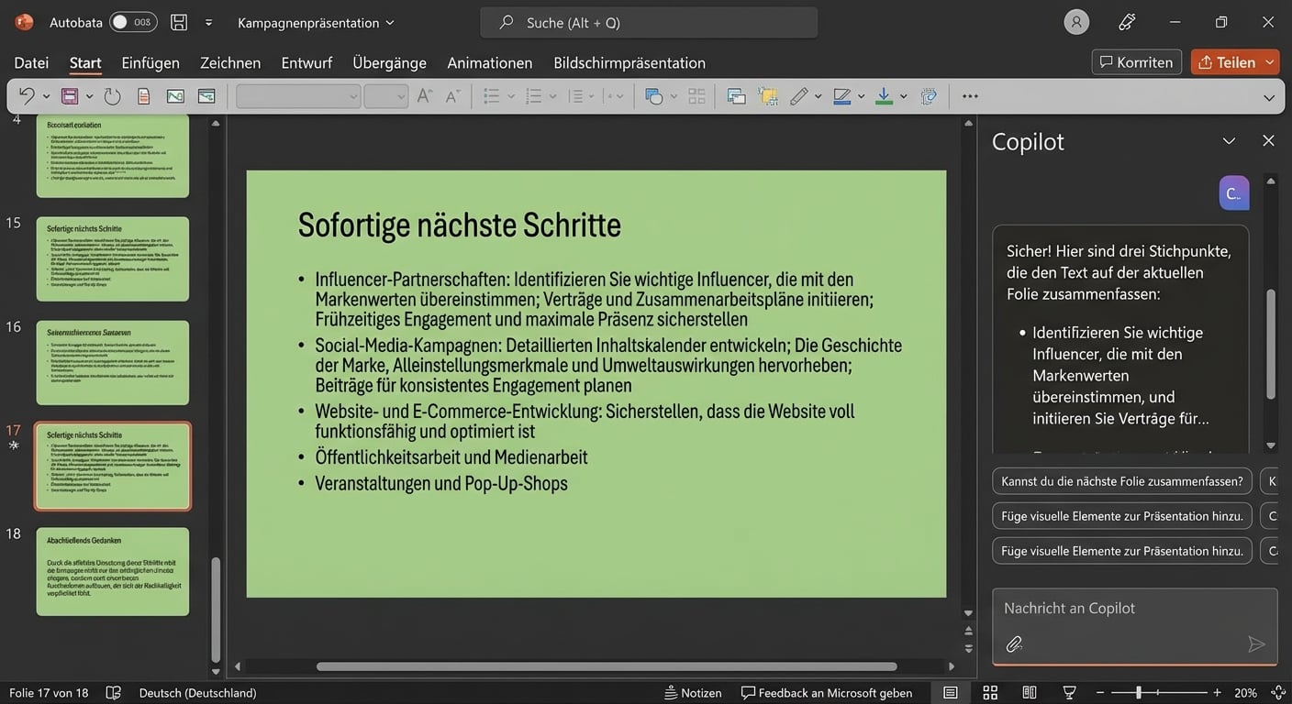Image resolution: width=1292 pixels, height=704 pixels.
Task: Toggle Normal view in the status bar
Action: point(950,692)
